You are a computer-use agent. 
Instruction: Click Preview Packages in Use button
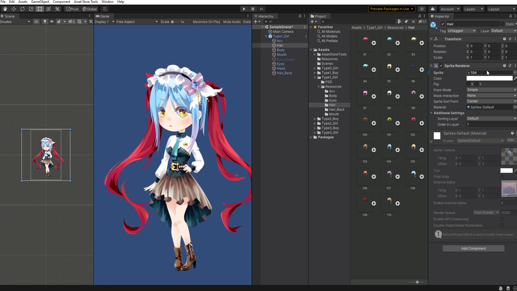[x=392, y=9]
